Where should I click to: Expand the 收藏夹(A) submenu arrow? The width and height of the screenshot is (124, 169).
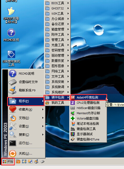(x=43, y=110)
